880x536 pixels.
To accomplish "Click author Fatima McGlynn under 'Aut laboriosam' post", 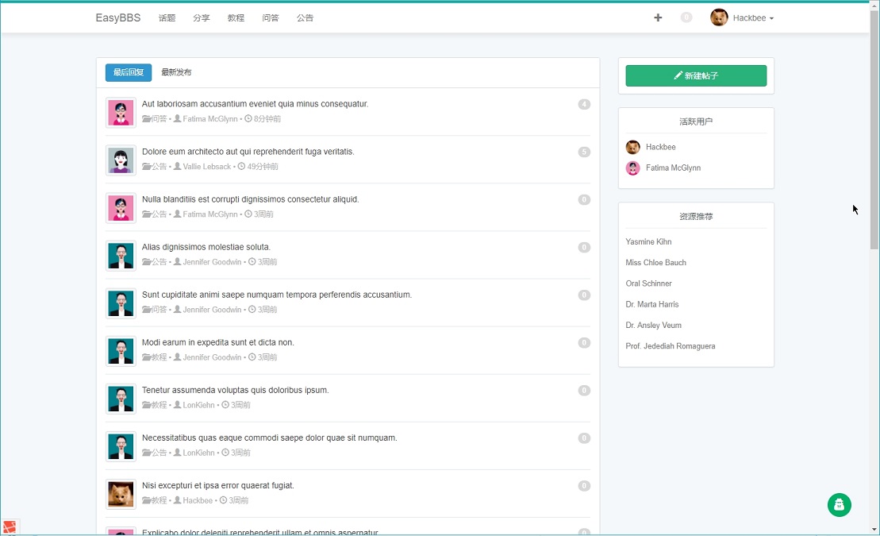I will [x=210, y=119].
